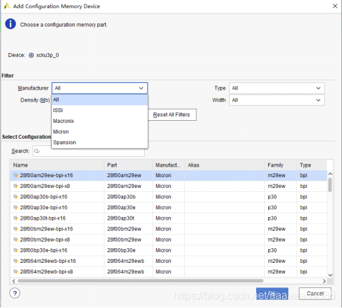Image resolution: width=342 pixels, height=308 pixels.
Task: Choose Macronix from the Manufacturer list
Action: point(100,121)
